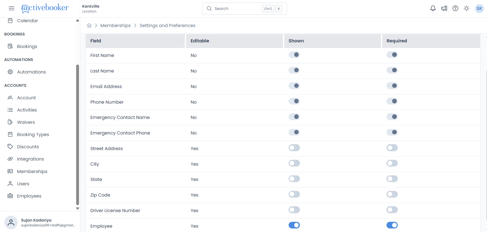Open Users page link
Image resolution: width=487 pixels, height=232 pixels.
[x=23, y=184]
